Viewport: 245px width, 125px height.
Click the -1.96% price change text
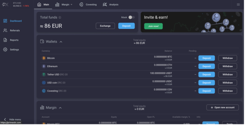[26, 6]
